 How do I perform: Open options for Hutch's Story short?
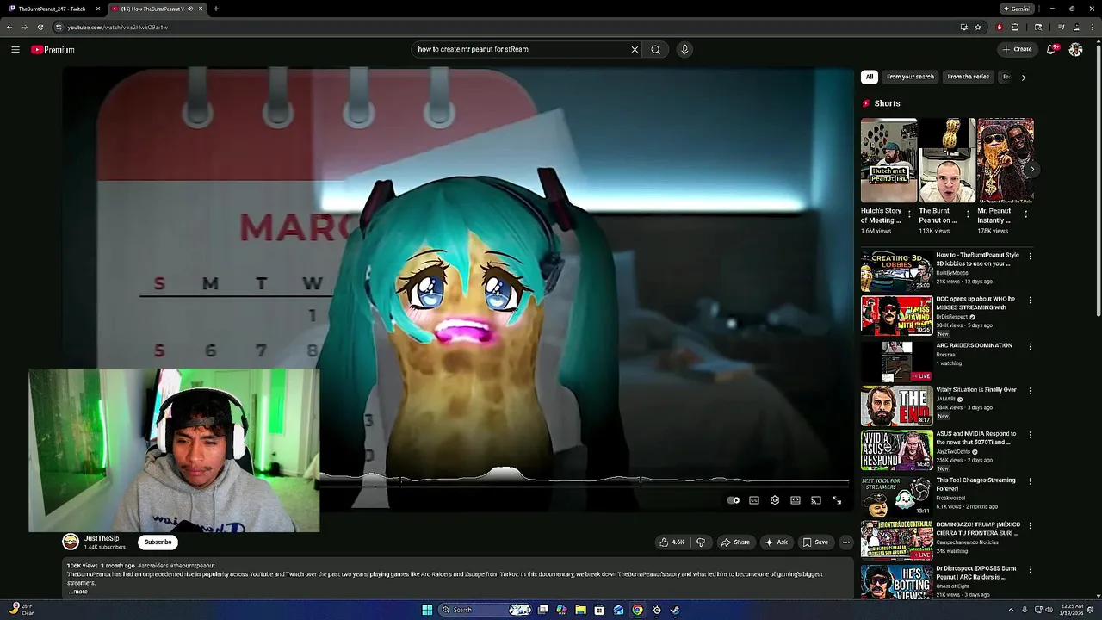tap(909, 214)
